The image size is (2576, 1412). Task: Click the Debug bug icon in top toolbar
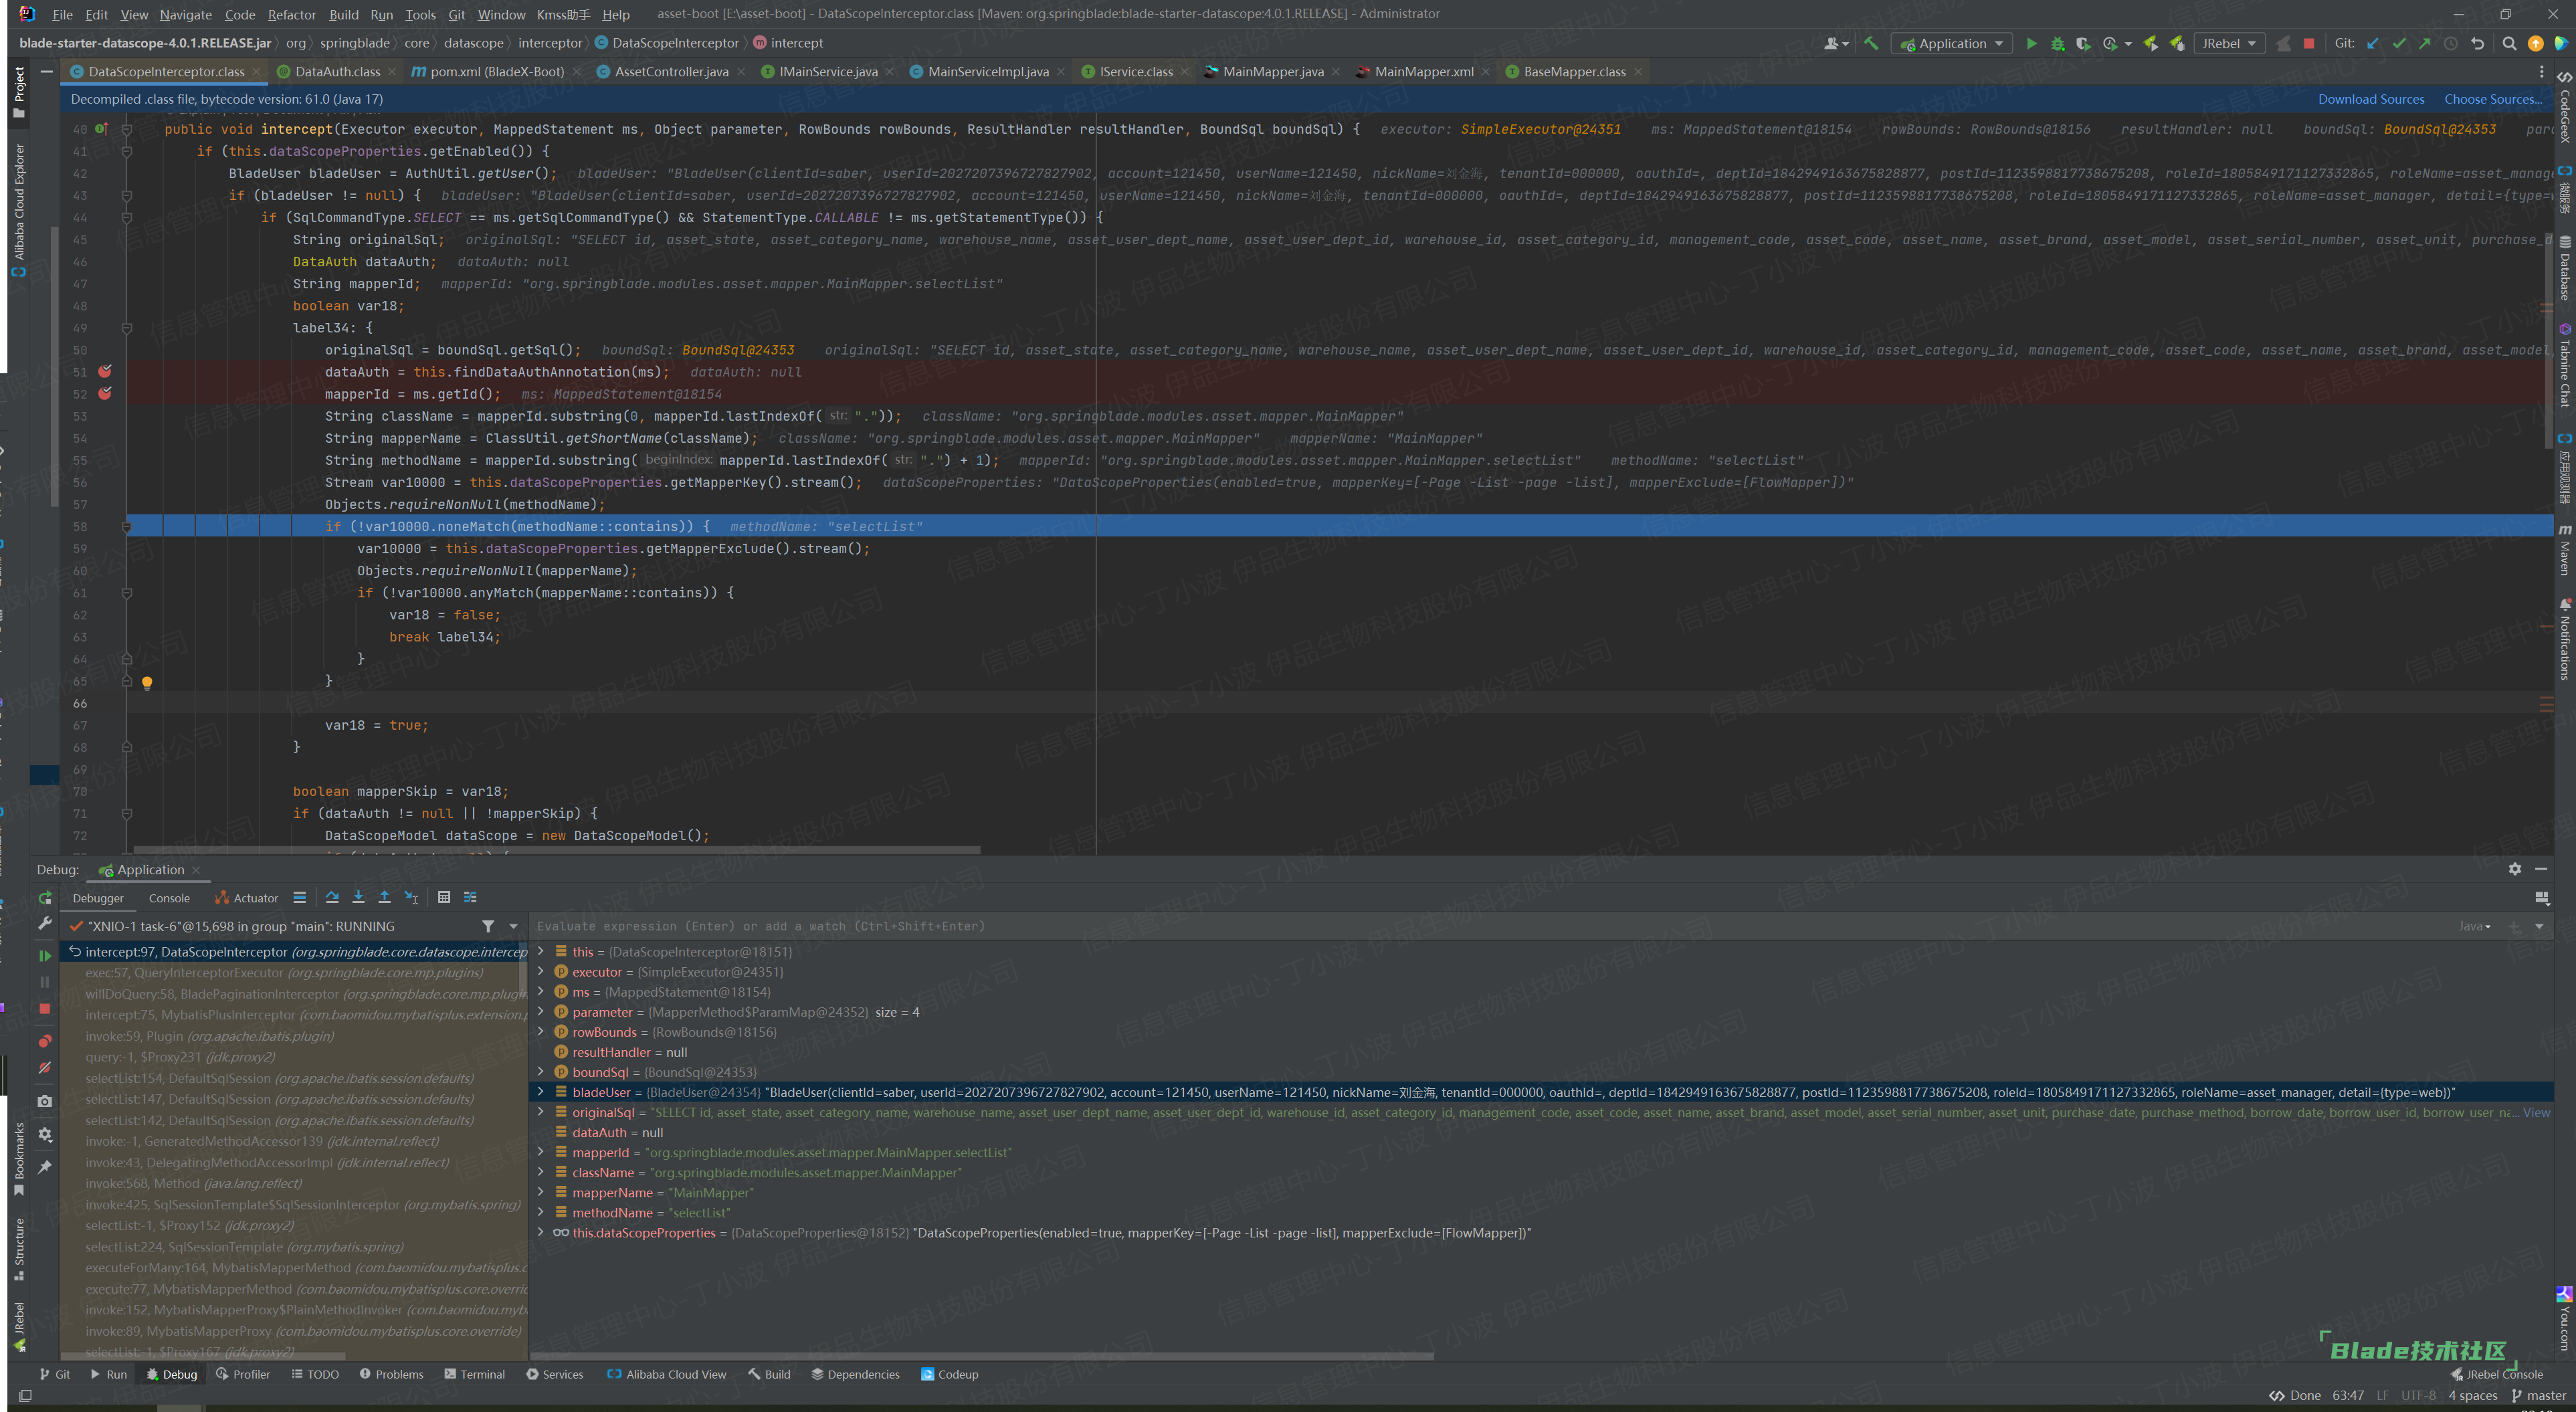[2057, 43]
